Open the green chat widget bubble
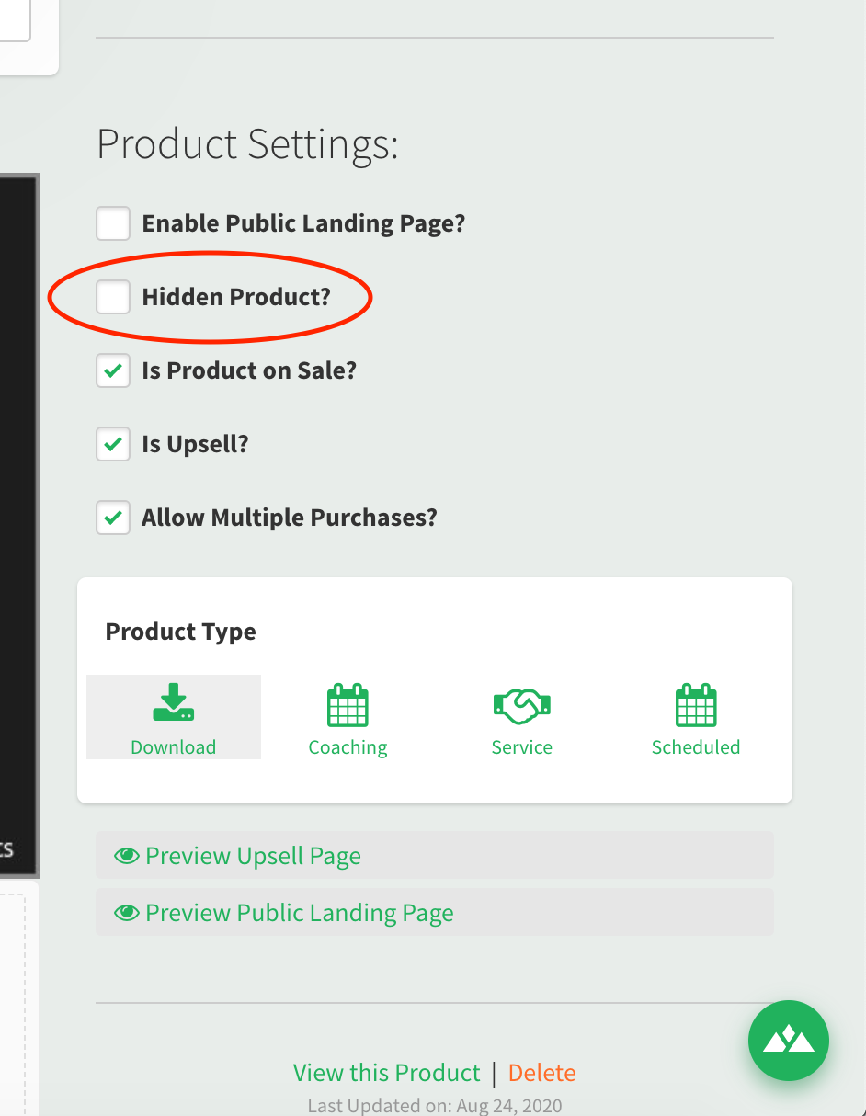Screen dimensions: 866x1116 pos(789,1041)
